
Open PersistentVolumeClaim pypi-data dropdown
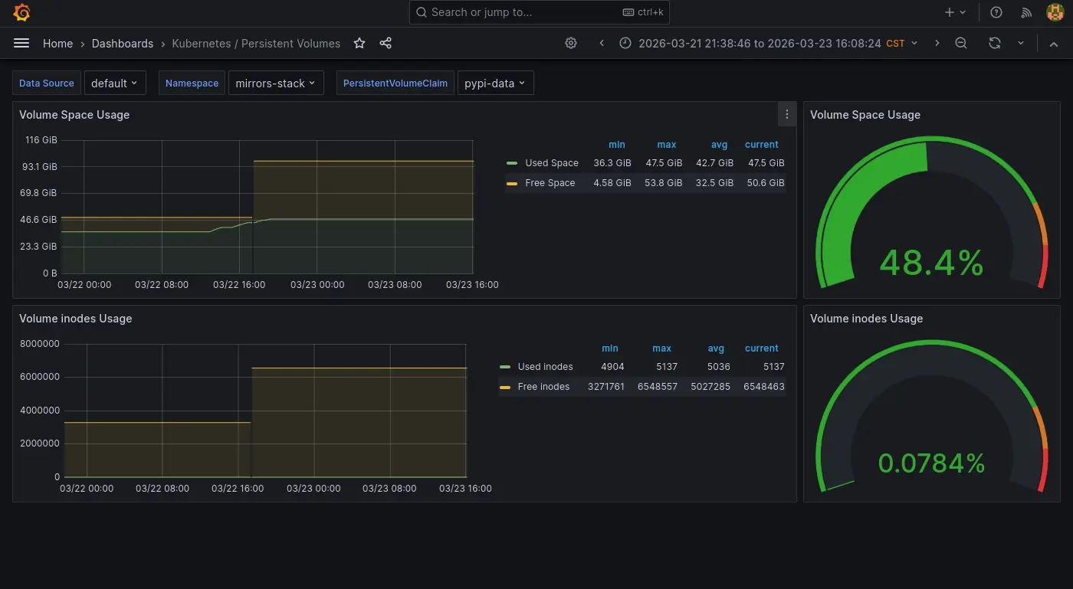[495, 83]
